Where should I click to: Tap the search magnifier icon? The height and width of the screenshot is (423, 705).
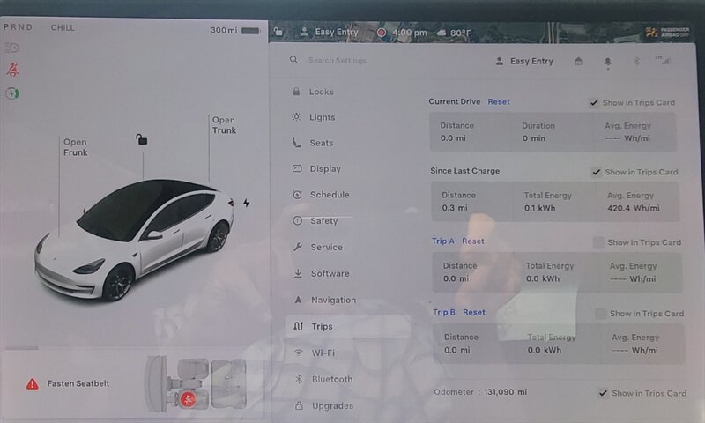(293, 60)
